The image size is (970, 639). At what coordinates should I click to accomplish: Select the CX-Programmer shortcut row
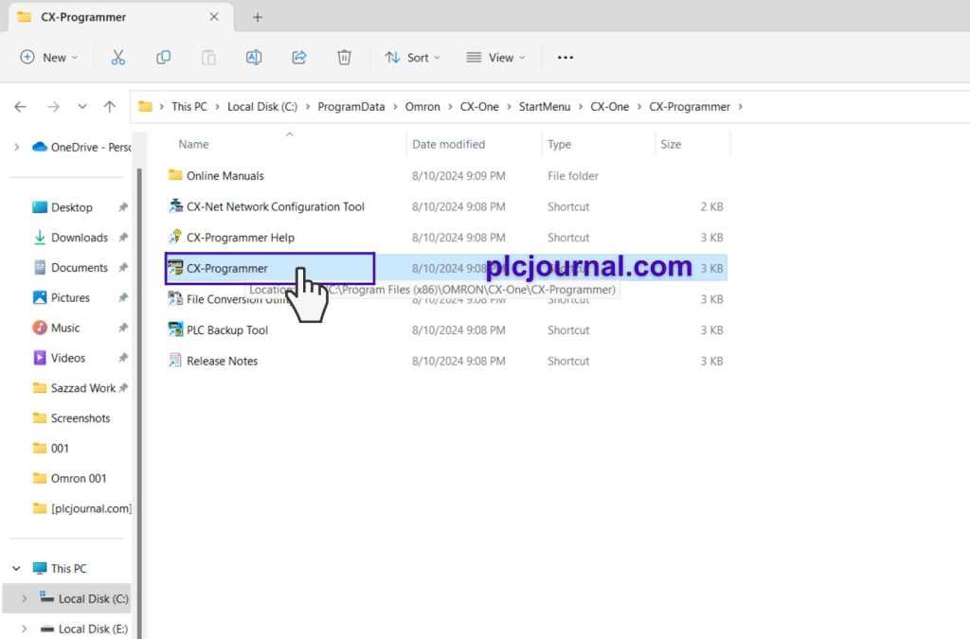[446, 268]
